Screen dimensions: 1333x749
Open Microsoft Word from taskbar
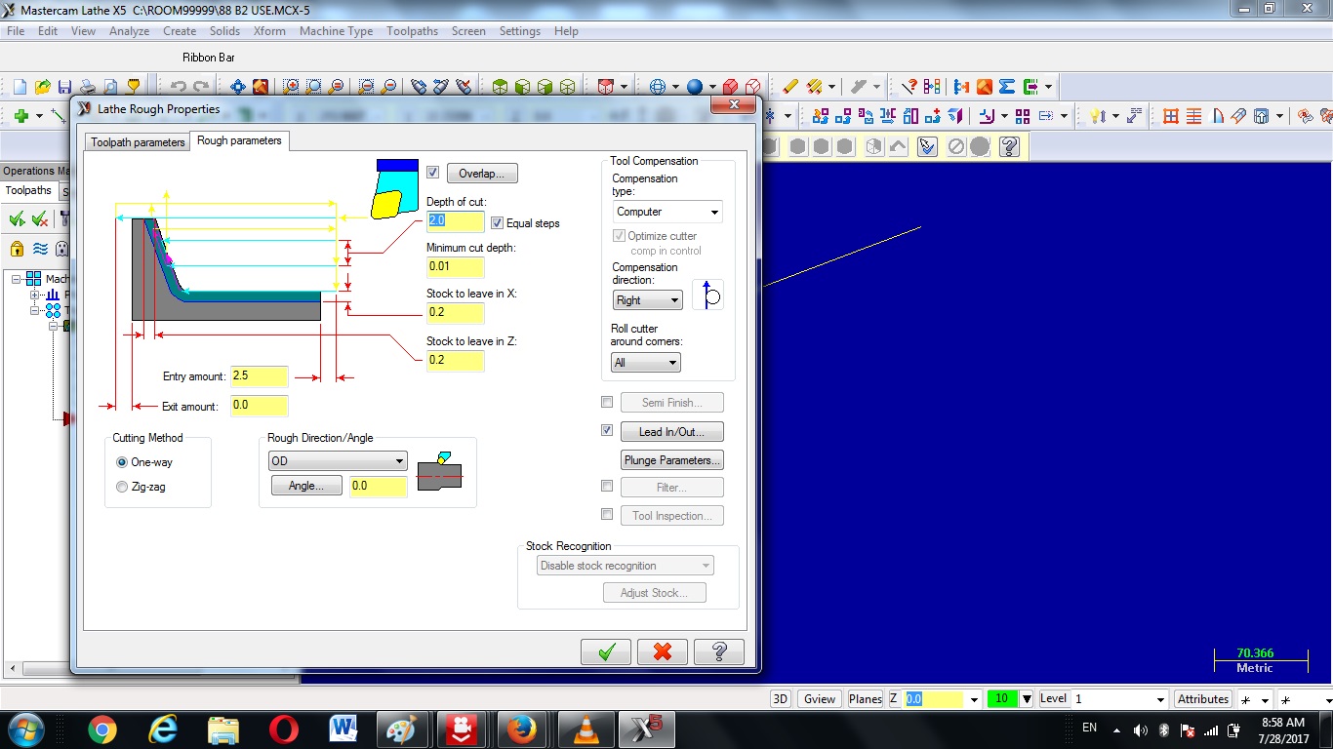click(x=344, y=729)
